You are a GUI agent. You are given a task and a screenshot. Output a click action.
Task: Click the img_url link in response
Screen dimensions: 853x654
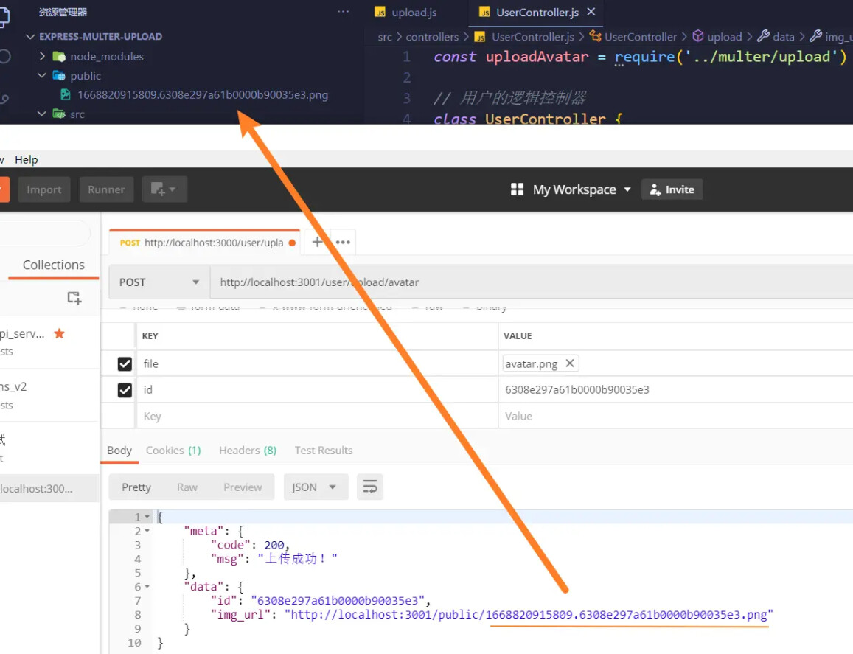528,614
